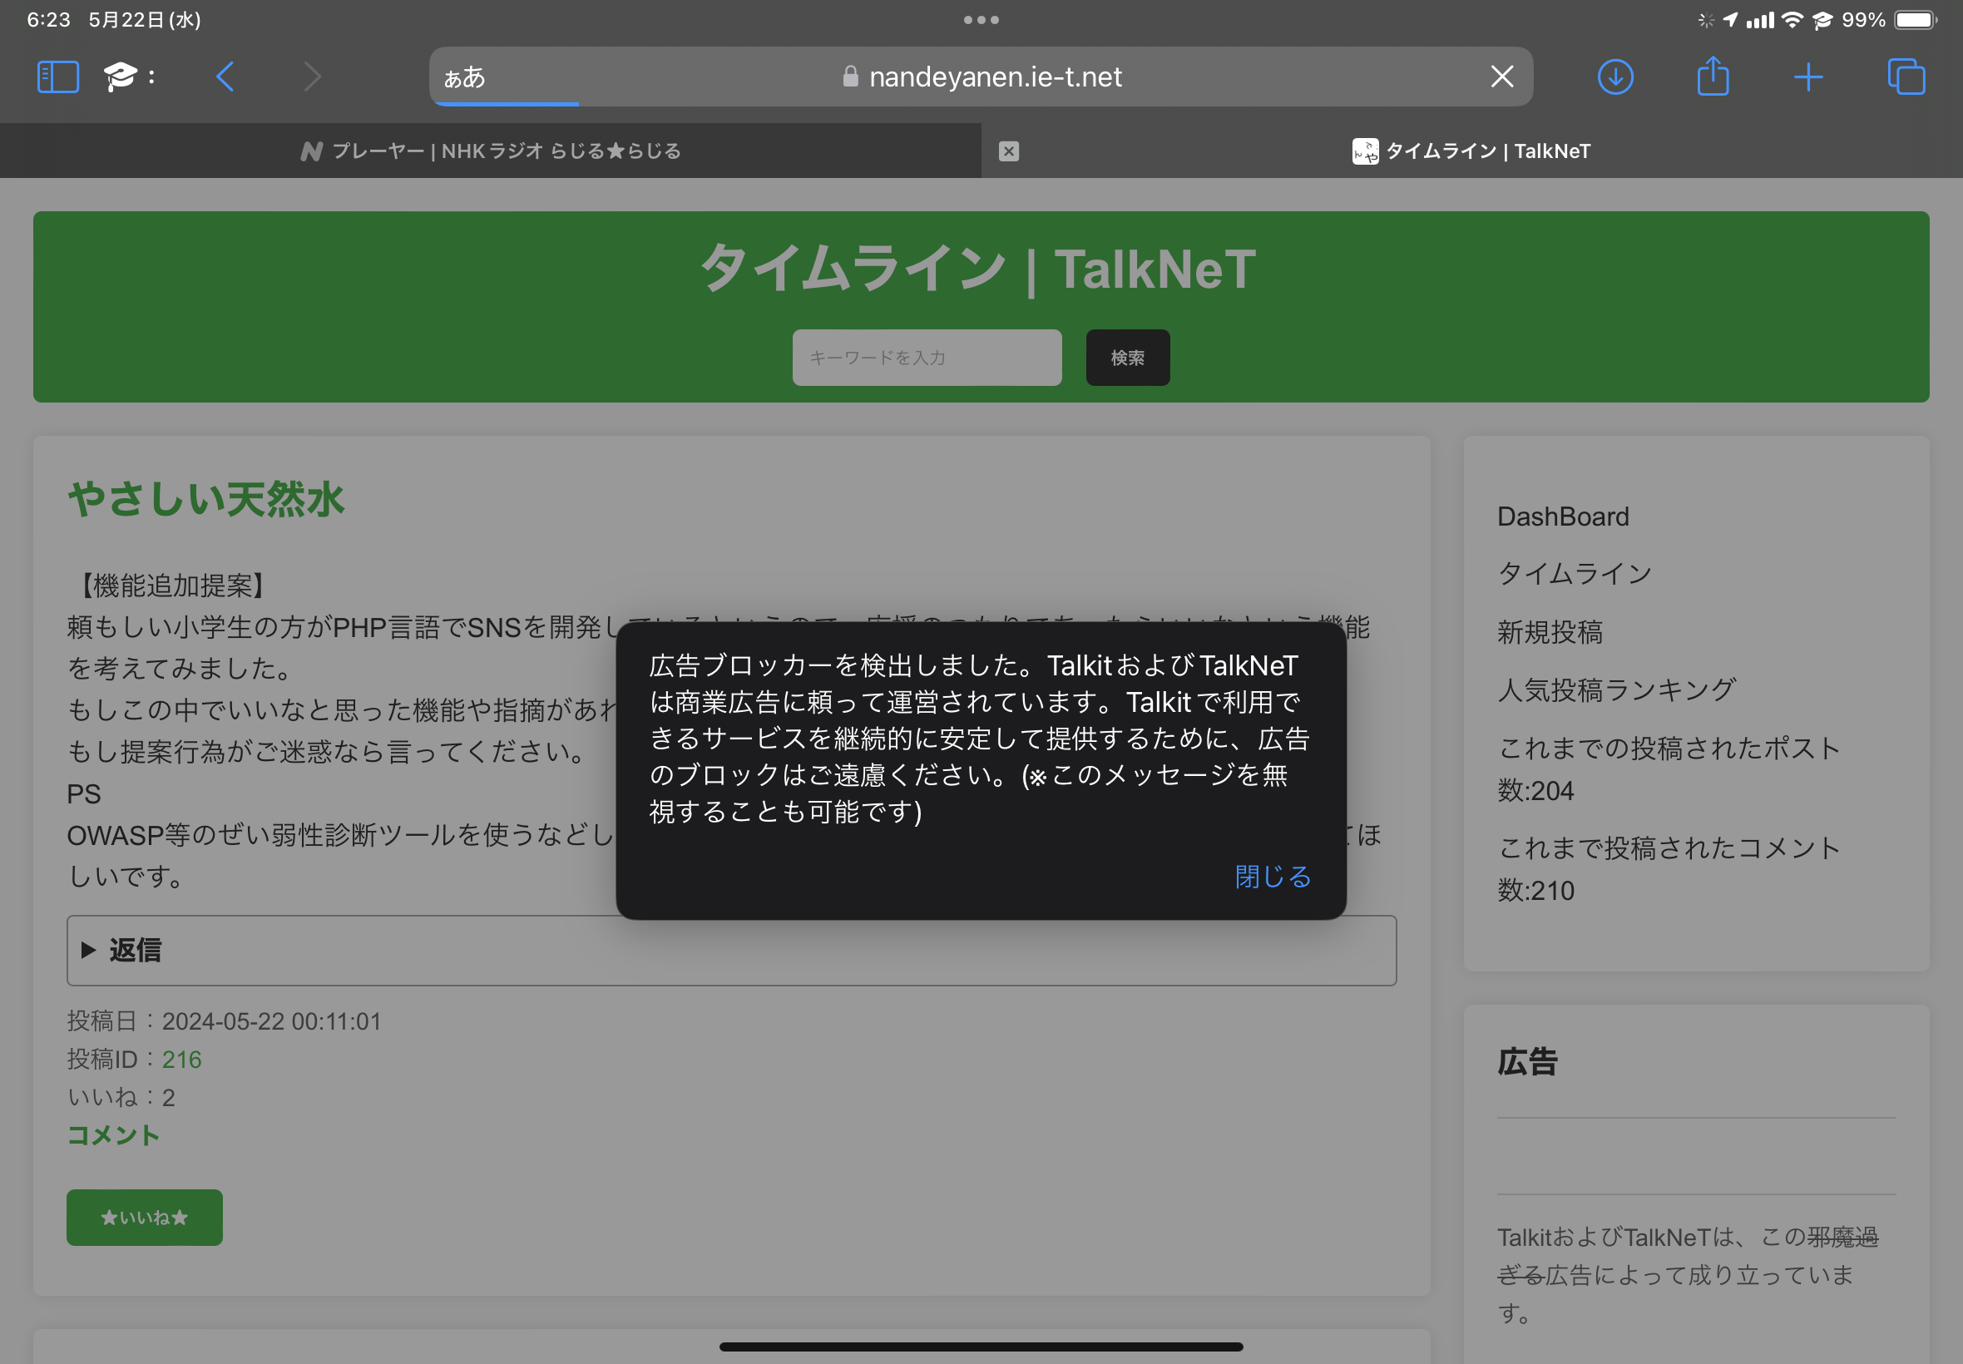Click the キーワードを入力 search field
Screen dimensions: 1963x1364
[927, 358]
